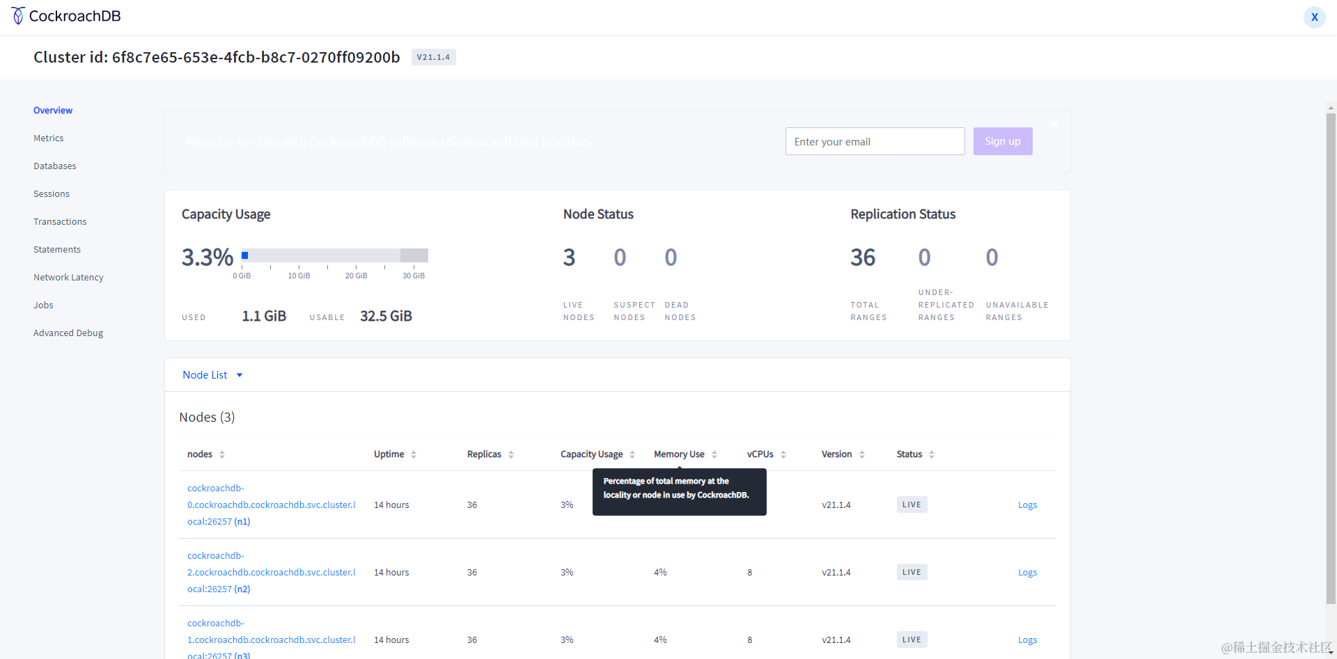Viewport: 1337px width, 659px height.
Task: Dismiss the email signup banner
Action: pos(1054,124)
